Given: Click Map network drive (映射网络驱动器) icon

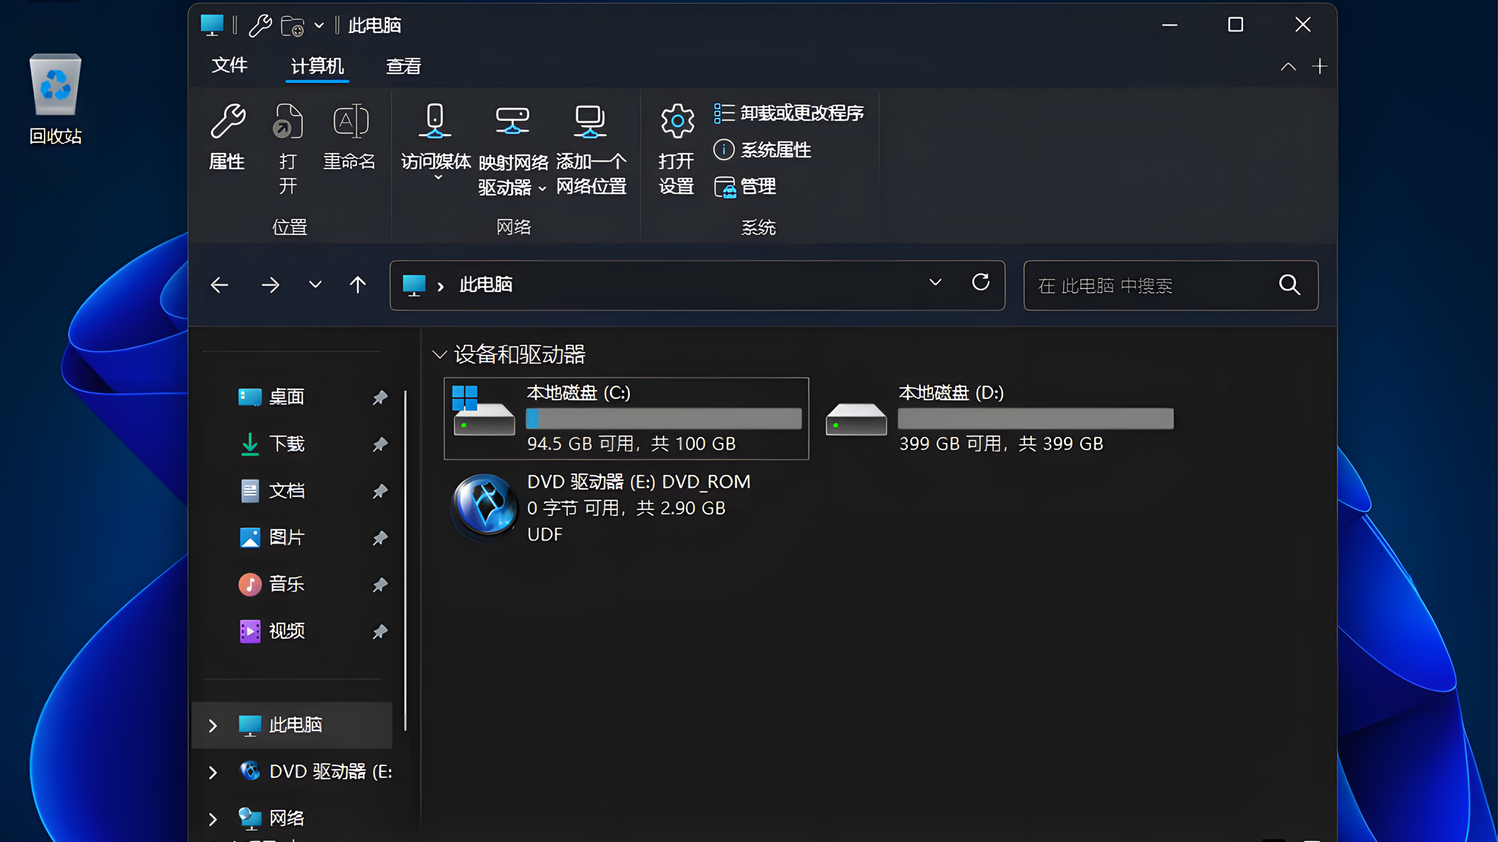Looking at the screenshot, I should pos(513,120).
